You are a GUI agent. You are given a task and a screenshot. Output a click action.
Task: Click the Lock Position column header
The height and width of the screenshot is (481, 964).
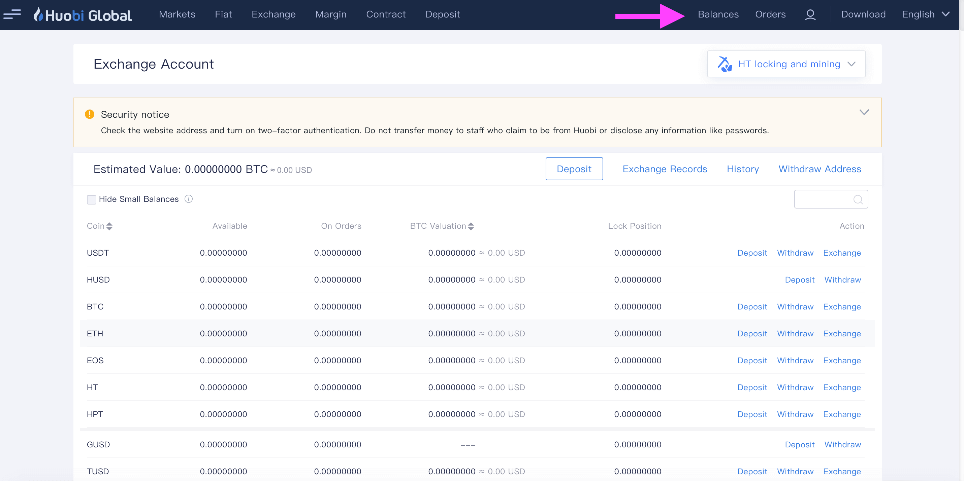(x=635, y=226)
